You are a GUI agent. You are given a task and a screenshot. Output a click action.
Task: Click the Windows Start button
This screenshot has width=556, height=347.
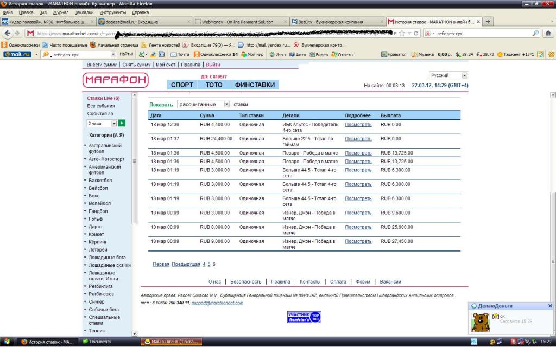click(7, 342)
